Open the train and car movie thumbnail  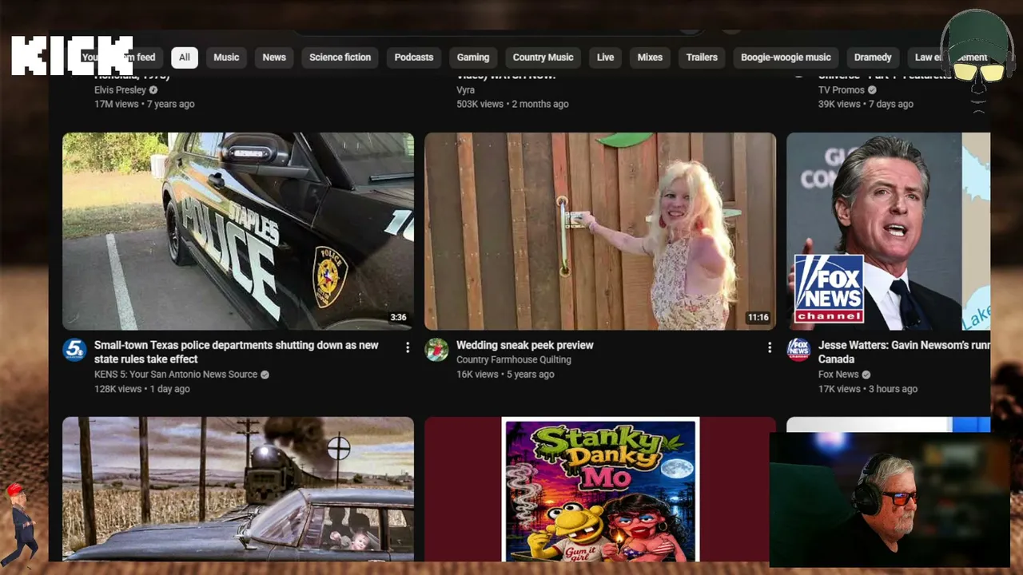point(238,489)
